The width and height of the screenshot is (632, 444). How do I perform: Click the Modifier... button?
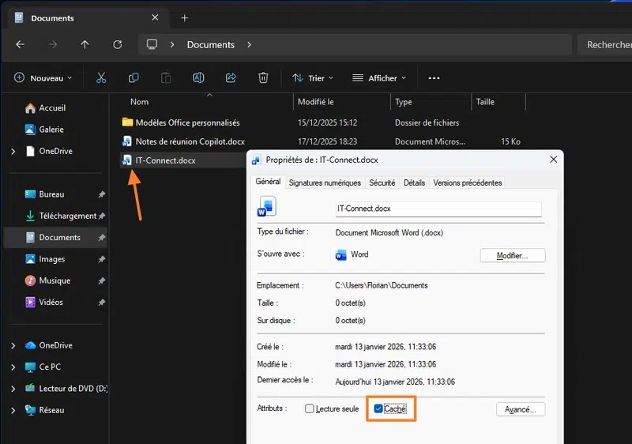coord(512,256)
